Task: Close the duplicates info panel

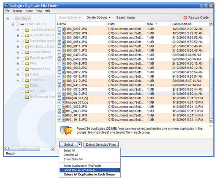Action: pyautogui.click(x=210, y=126)
